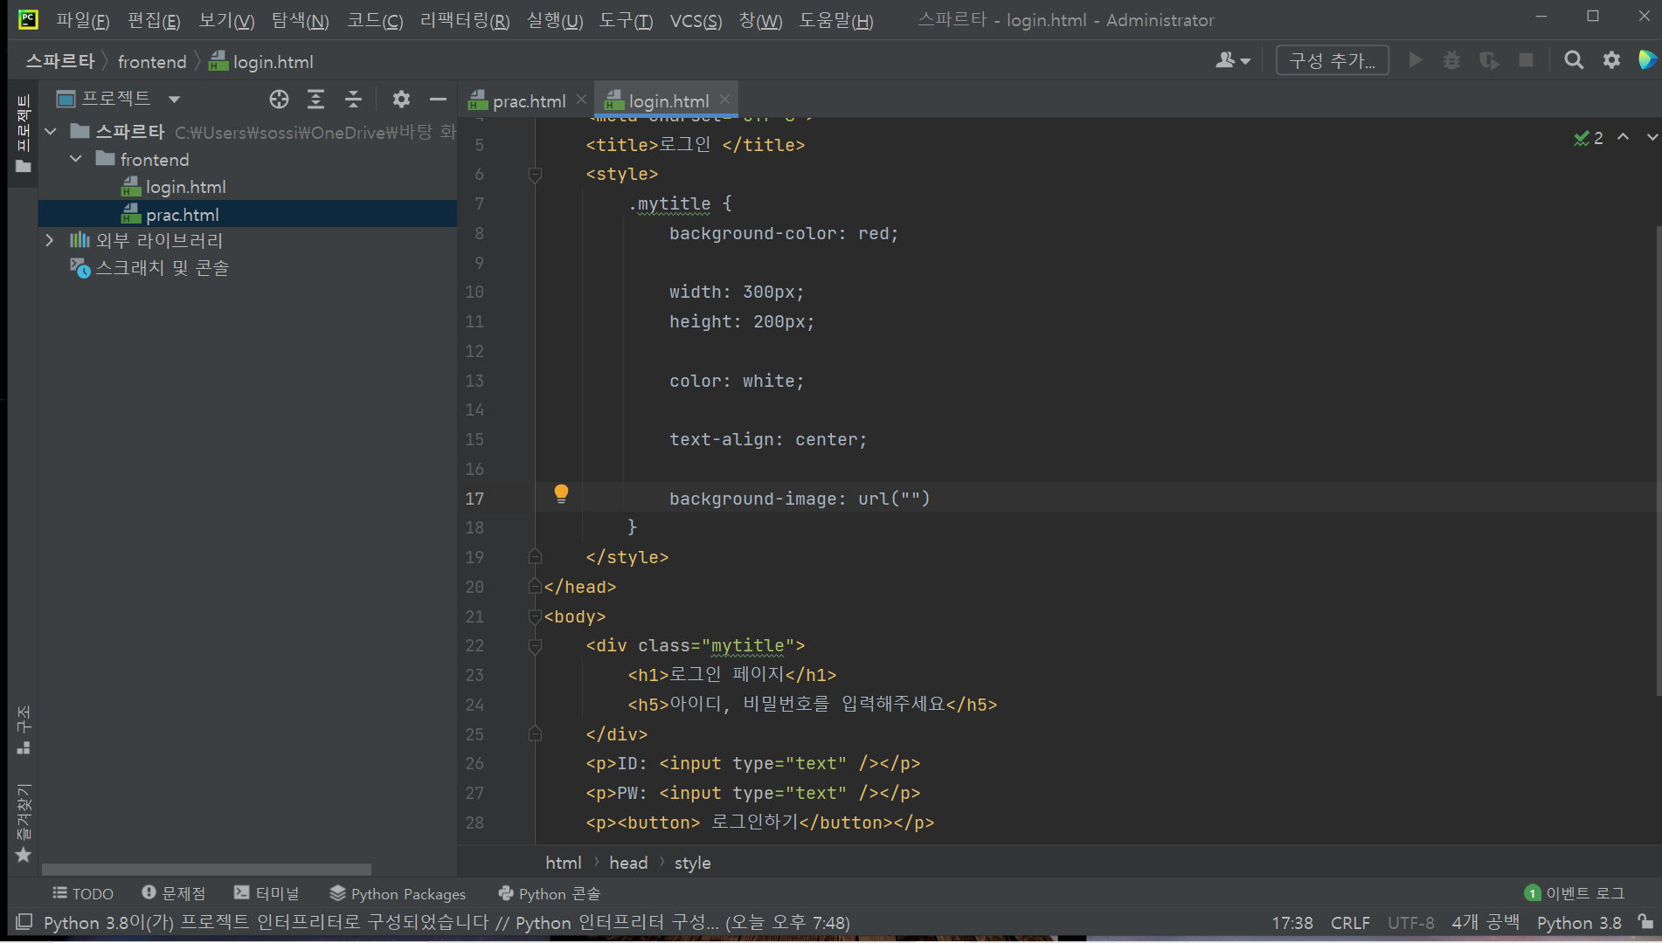Viewport: 1662px width, 943px height.
Task: Open the Terminal tool window button
Action: point(267,893)
